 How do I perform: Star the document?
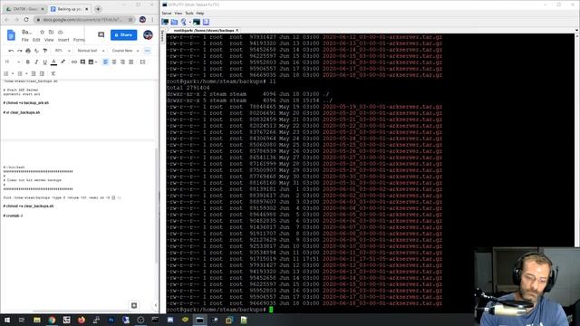pos(43,33)
